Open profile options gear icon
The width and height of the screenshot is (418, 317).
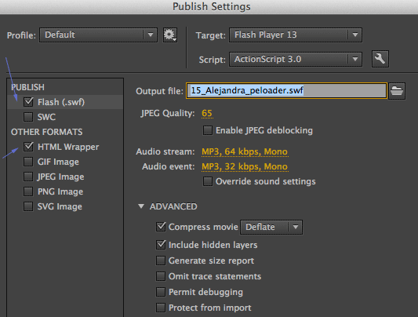[x=170, y=35]
